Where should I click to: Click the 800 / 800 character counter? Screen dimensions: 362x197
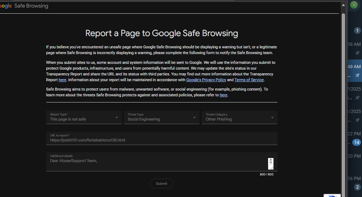point(266,174)
